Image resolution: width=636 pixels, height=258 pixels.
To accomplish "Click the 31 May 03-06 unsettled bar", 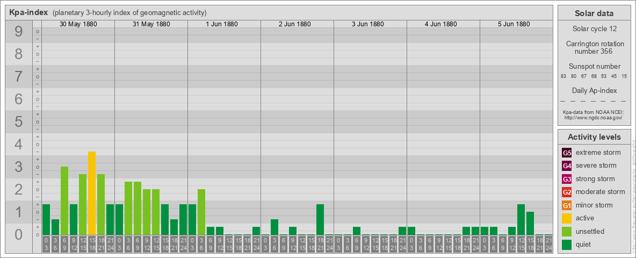I will pos(128,208).
